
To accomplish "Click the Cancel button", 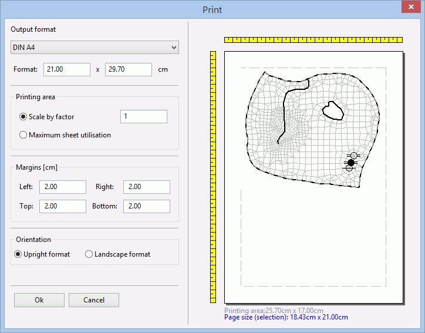I will [94, 300].
